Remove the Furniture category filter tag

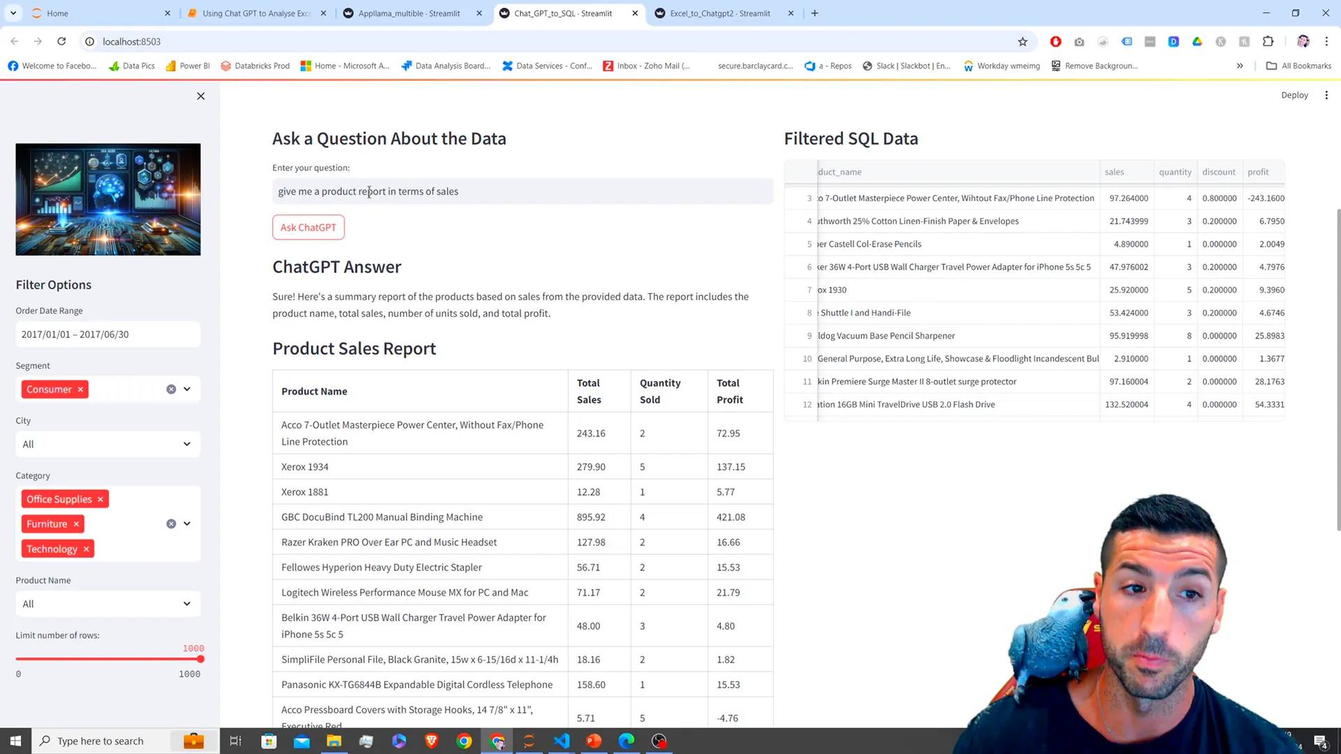75,524
